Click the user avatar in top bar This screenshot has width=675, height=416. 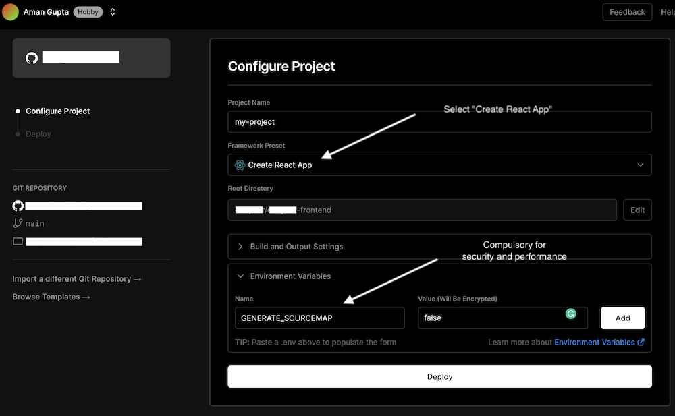coord(10,12)
